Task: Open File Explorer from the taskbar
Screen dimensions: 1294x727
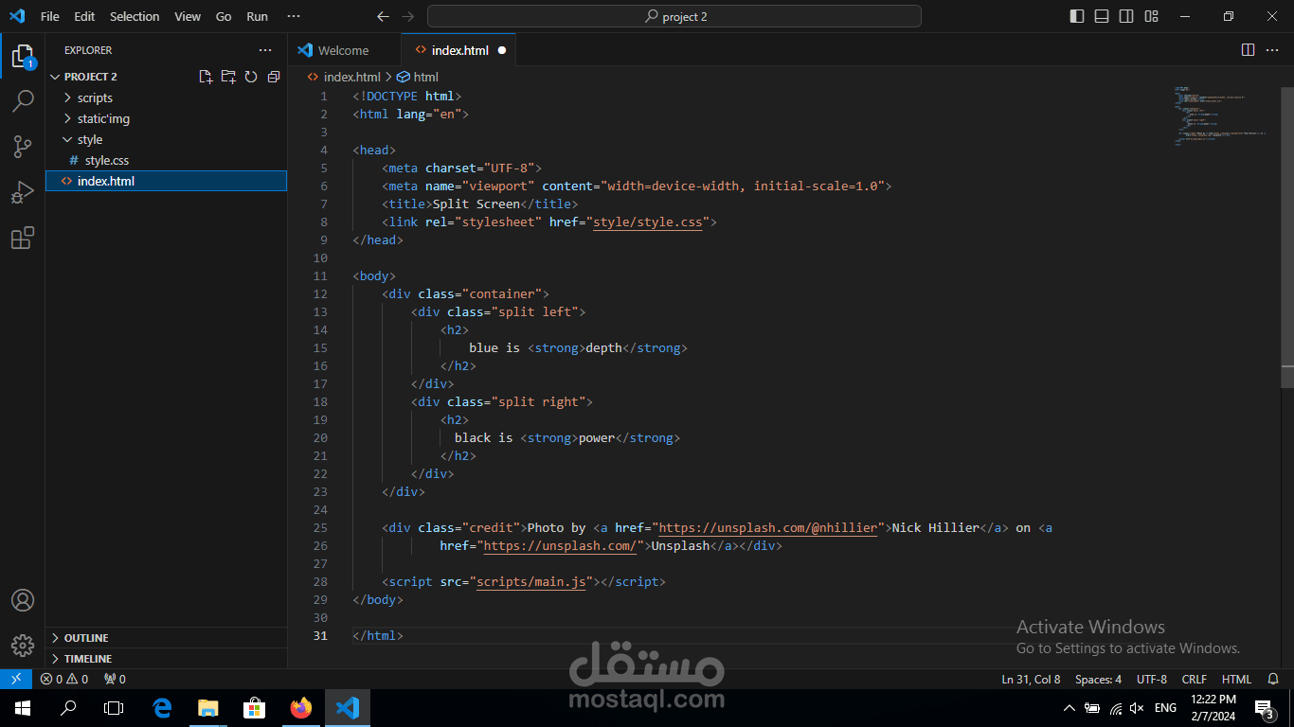Action: pyautogui.click(x=207, y=708)
